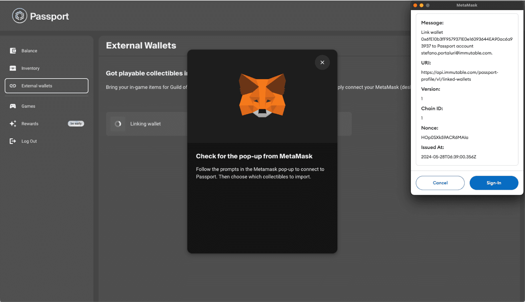Click the Linking wallet progress spinner

click(118, 124)
